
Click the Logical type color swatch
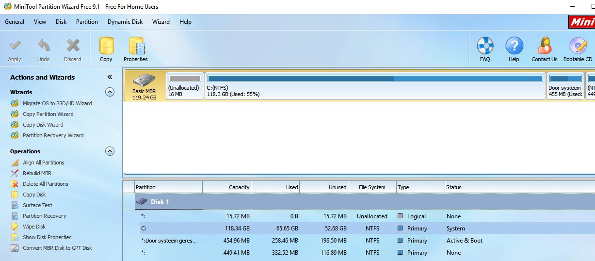point(401,216)
